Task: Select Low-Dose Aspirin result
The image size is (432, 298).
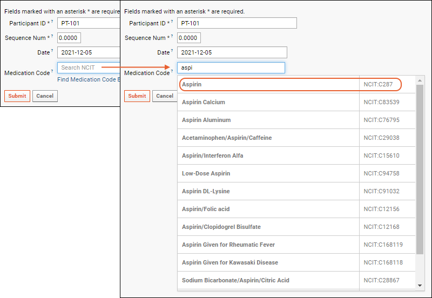Action: (296, 173)
